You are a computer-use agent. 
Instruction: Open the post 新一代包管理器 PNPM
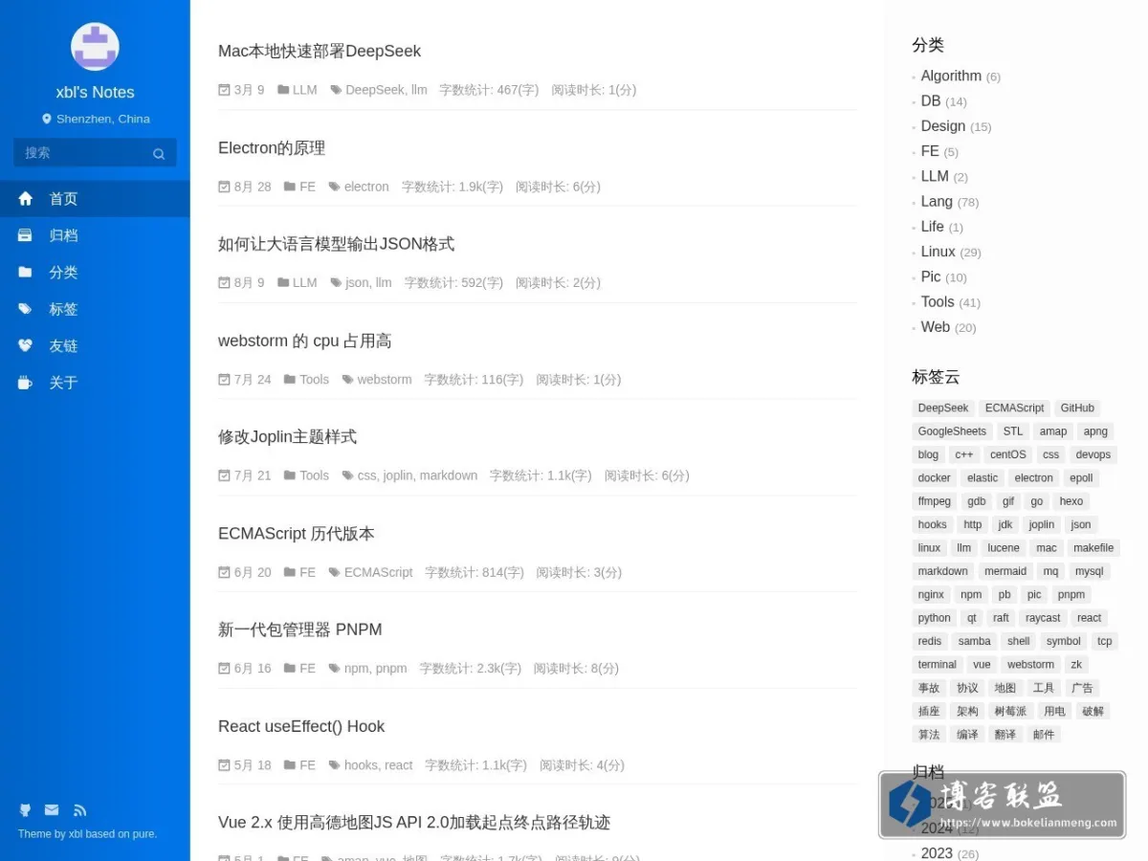click(299, 629)
